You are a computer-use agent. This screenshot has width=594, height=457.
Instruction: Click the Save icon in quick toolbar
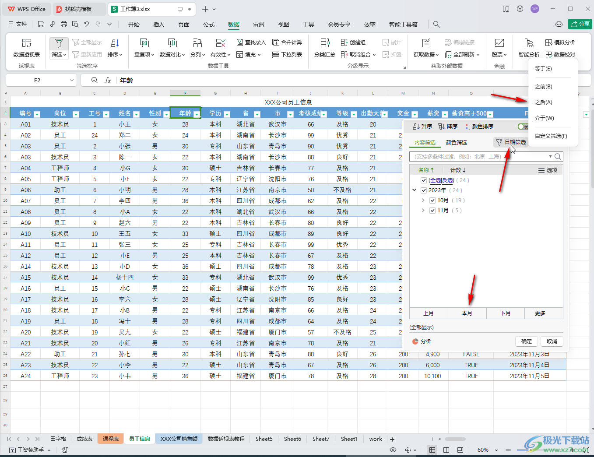(x=41, y=24)
